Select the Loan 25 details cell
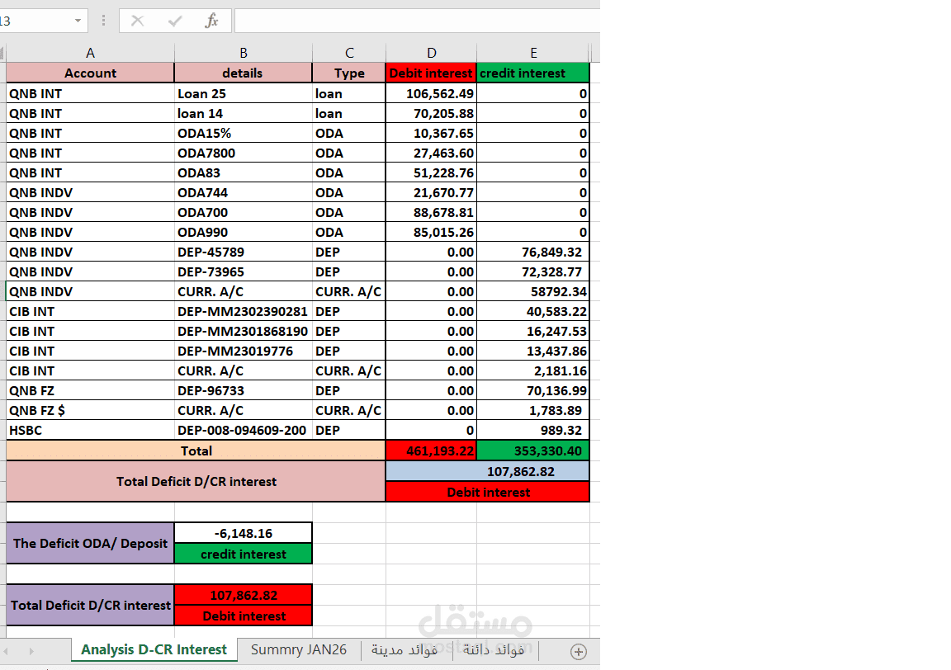951x670 pixels. click(x=244, y=93)
